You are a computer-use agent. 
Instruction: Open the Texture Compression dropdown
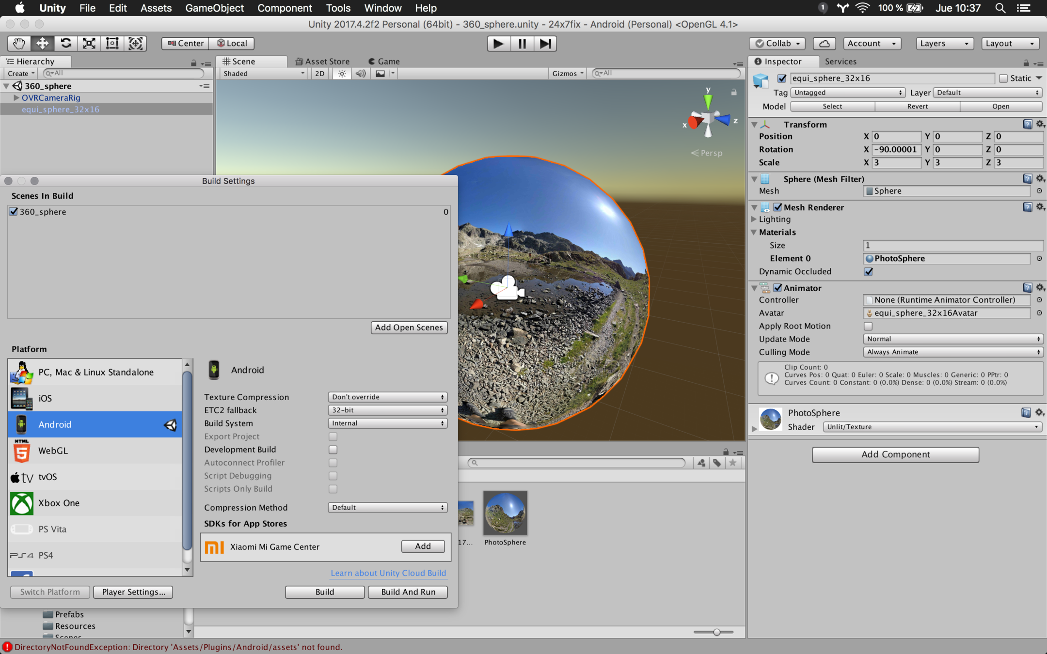(x=387, y=397)
